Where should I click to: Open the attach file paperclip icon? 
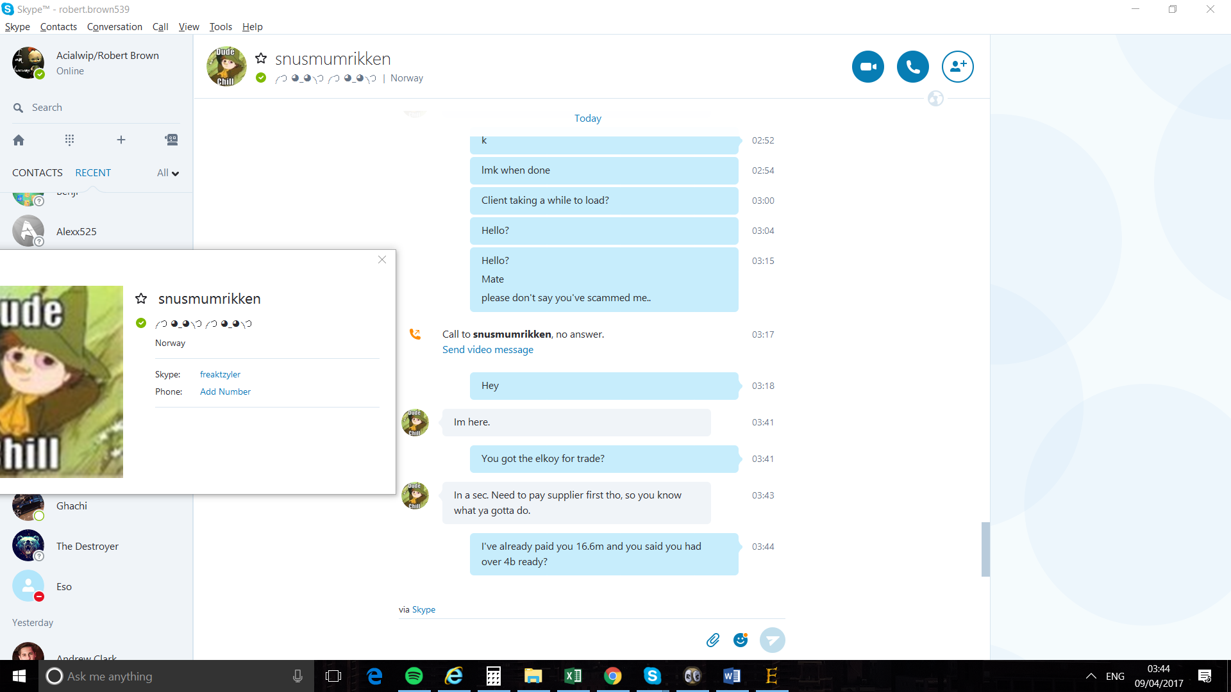(713, 639)
